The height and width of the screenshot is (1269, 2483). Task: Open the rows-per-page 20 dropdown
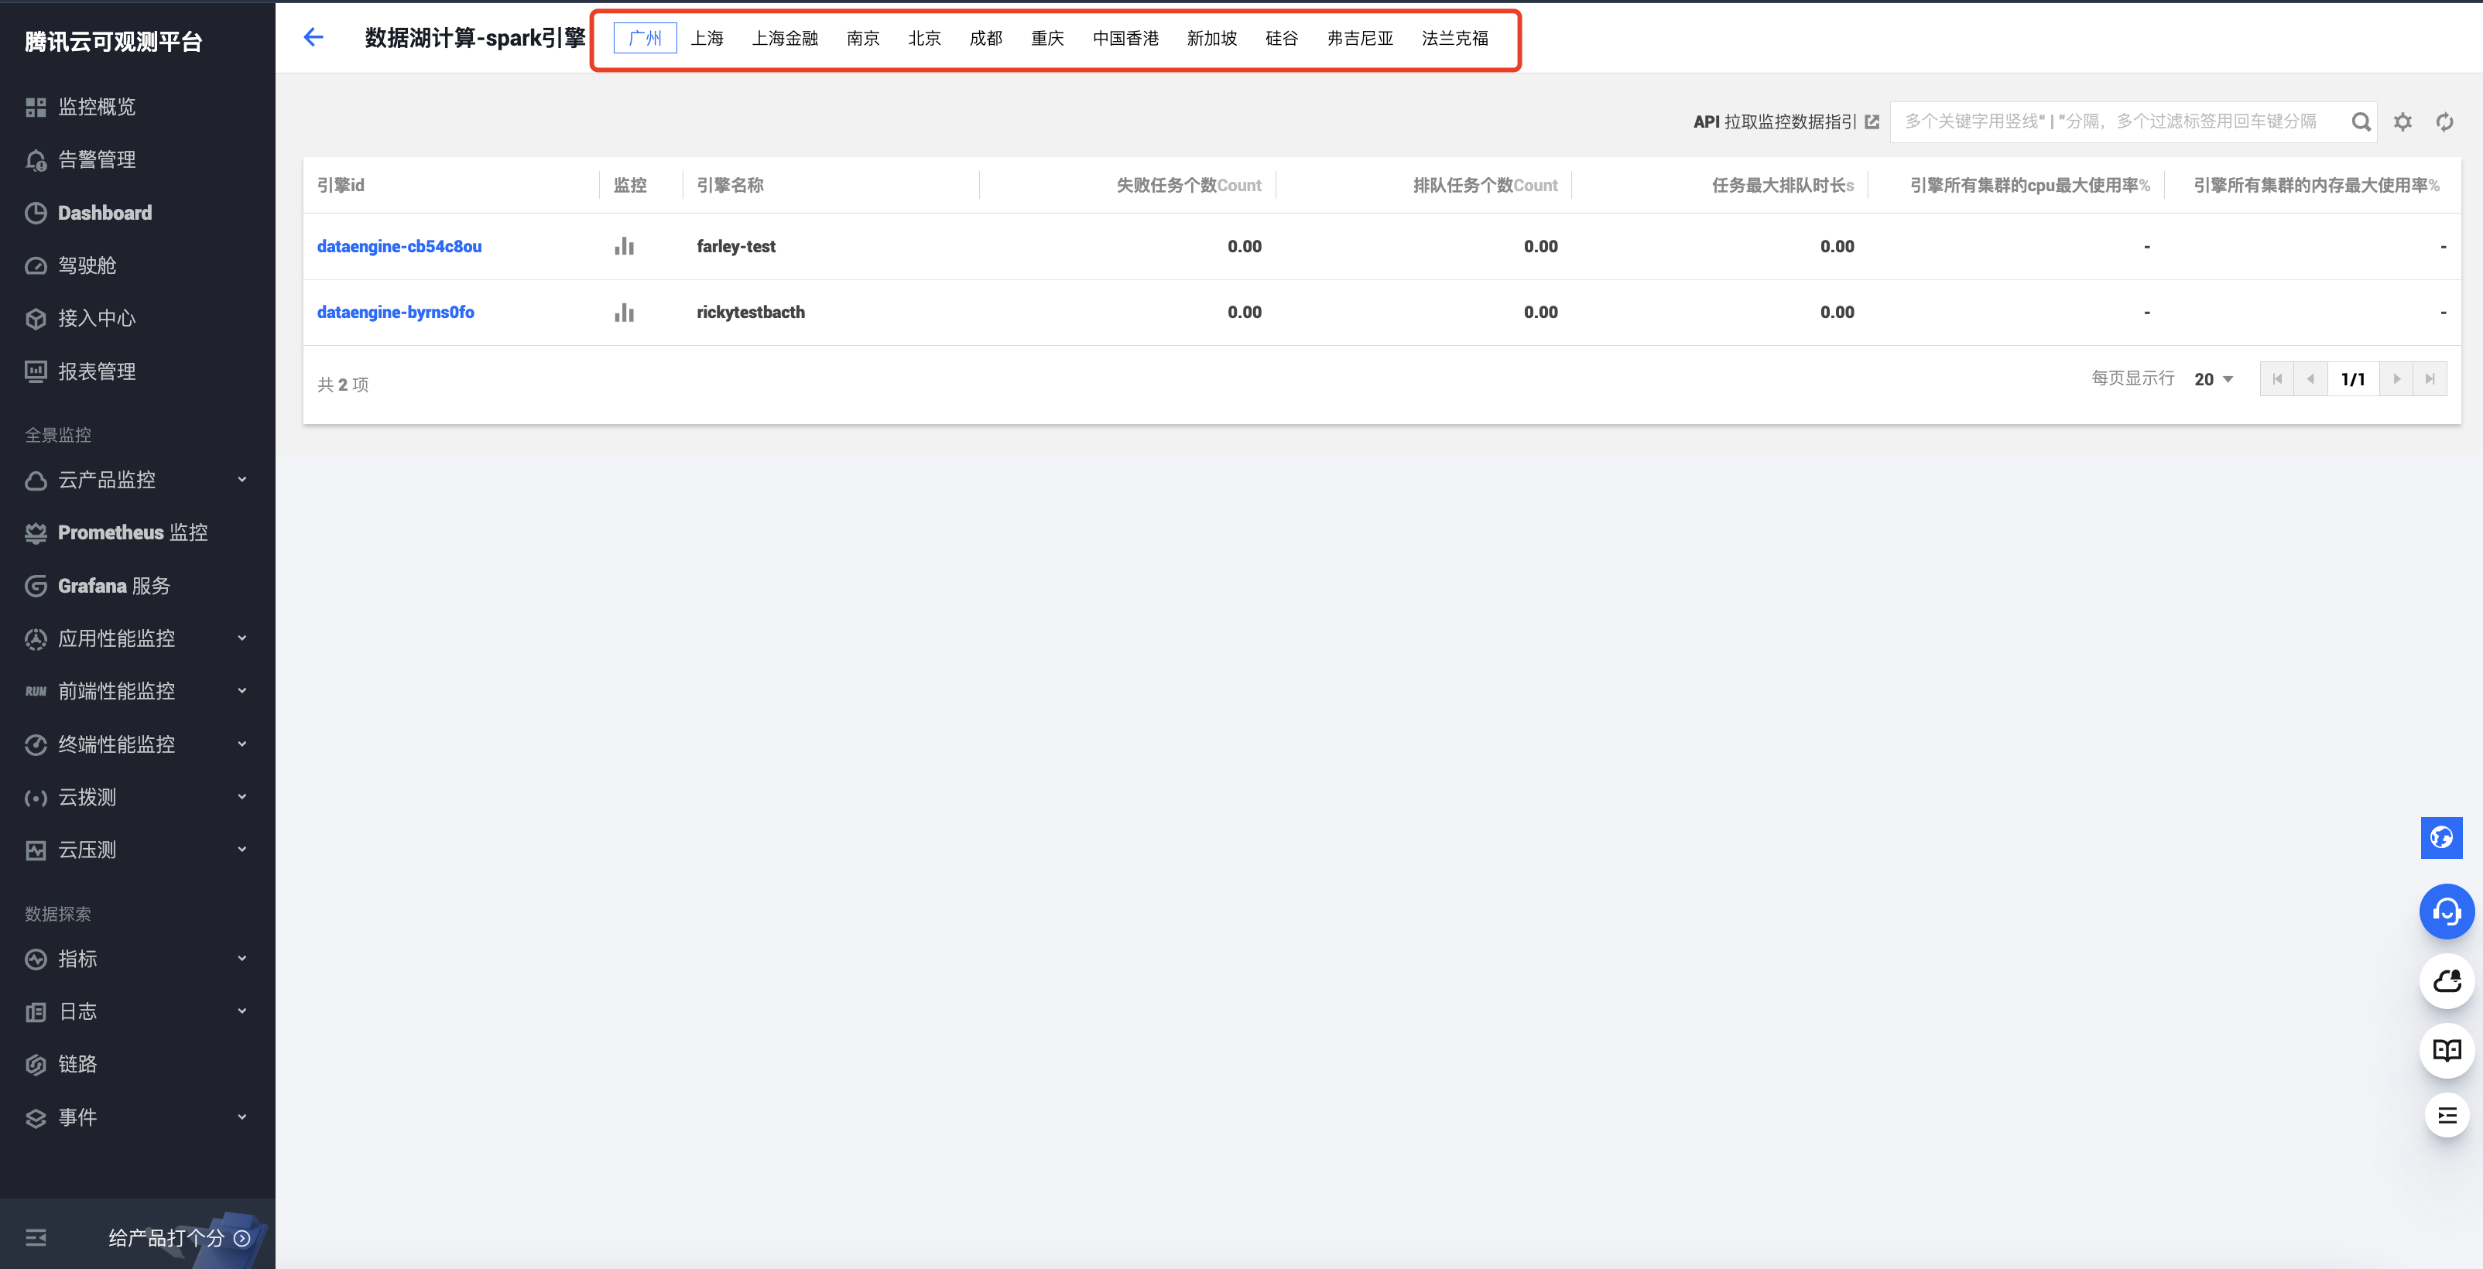(2213, 378)
